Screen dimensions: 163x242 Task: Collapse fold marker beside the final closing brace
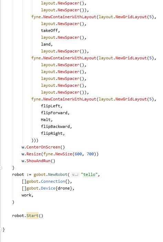click(x=1, y=229)
